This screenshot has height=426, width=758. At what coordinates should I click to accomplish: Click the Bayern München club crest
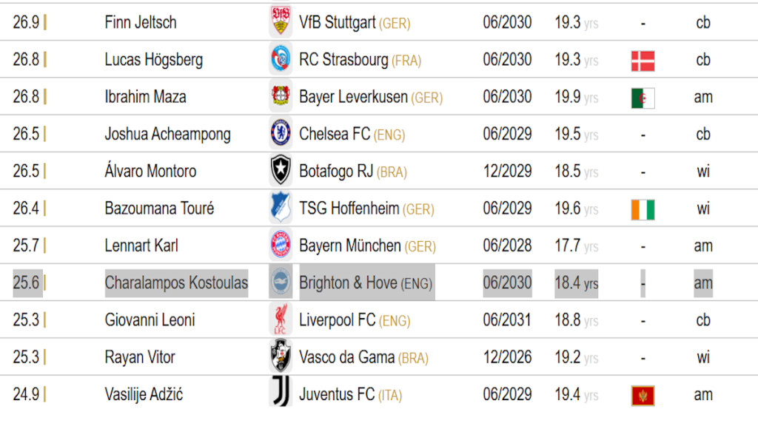281,246
